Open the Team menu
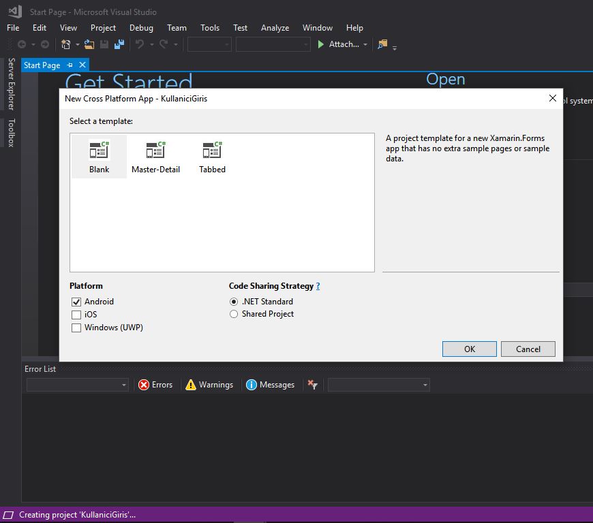The width and height of the screenshot is (593, 523). coord(177,28)
